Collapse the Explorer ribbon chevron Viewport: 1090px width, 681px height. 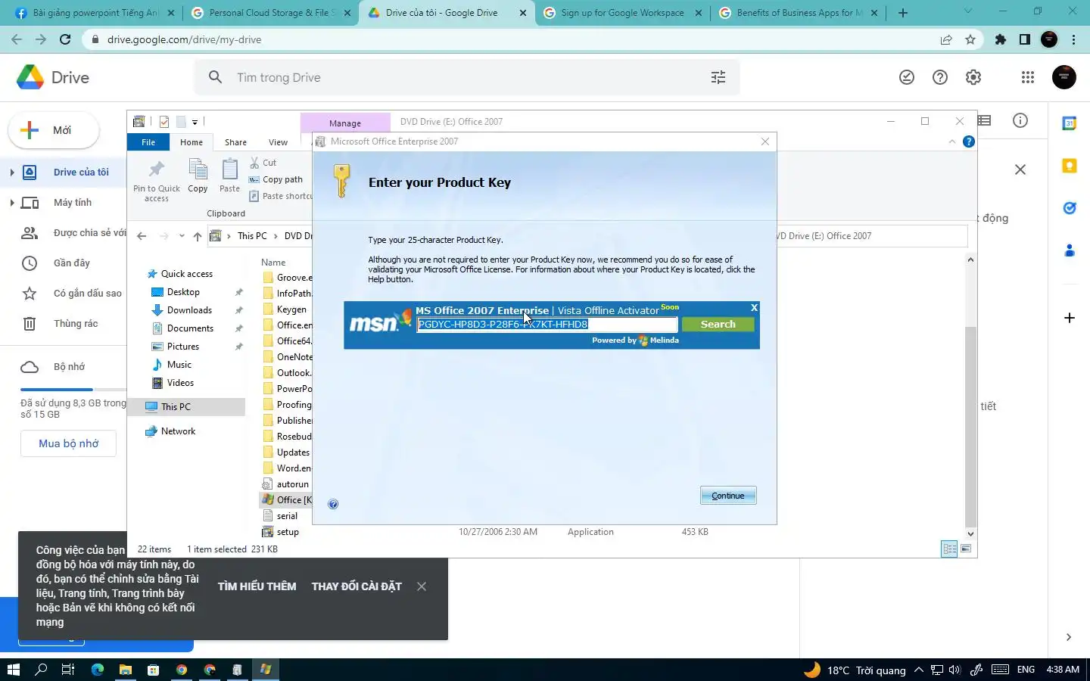[952, 141]
